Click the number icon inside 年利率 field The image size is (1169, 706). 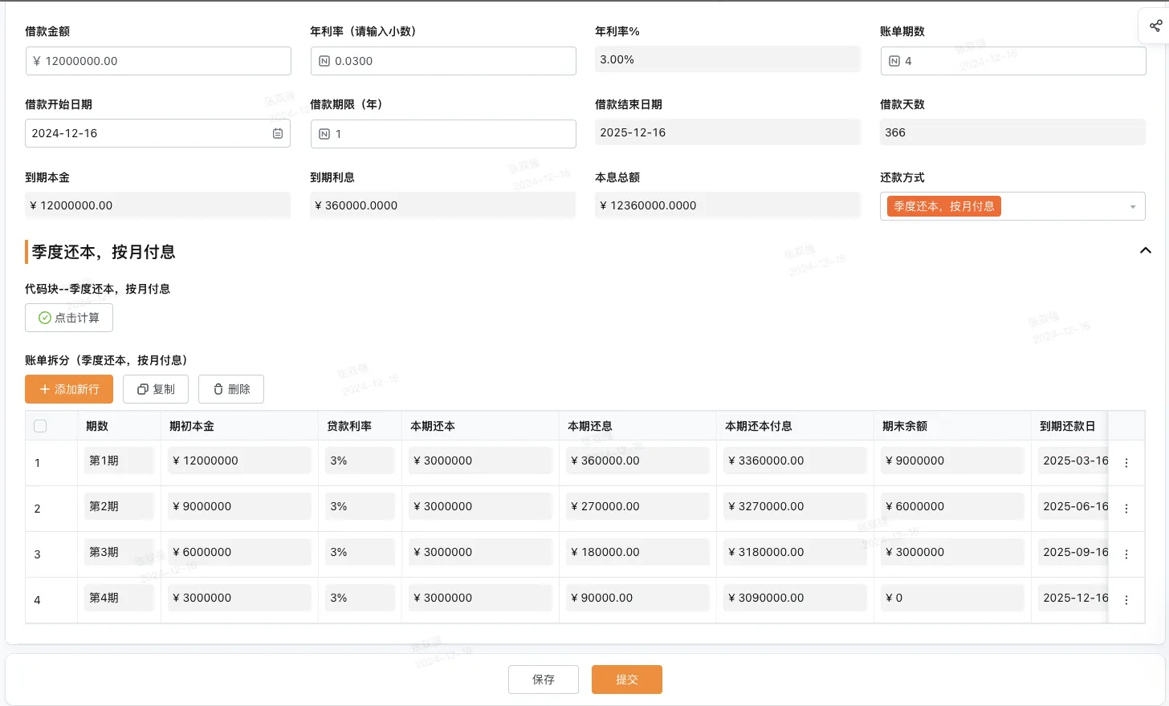click(326, 60)
